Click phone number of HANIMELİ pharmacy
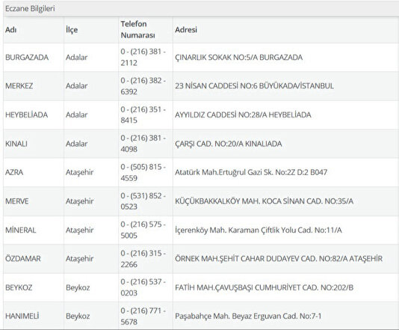399x330 pixels. click(x=143, y=317)
